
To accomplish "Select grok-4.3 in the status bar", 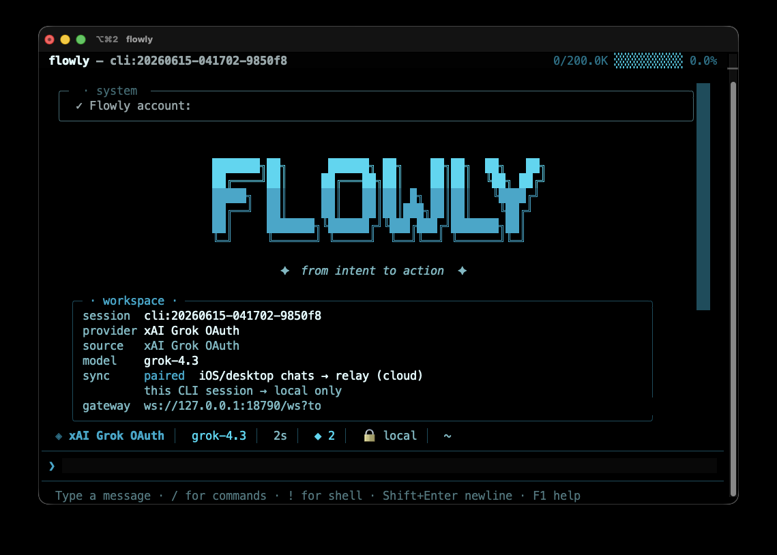I will pos(219,436).
